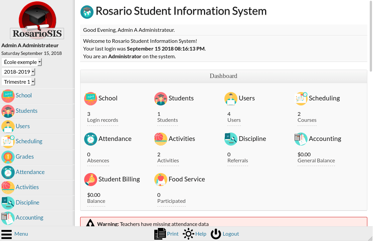The image size is (373, 241).
Task: Click the School chalkboard icon in sidebar
Action: point(8,96)
